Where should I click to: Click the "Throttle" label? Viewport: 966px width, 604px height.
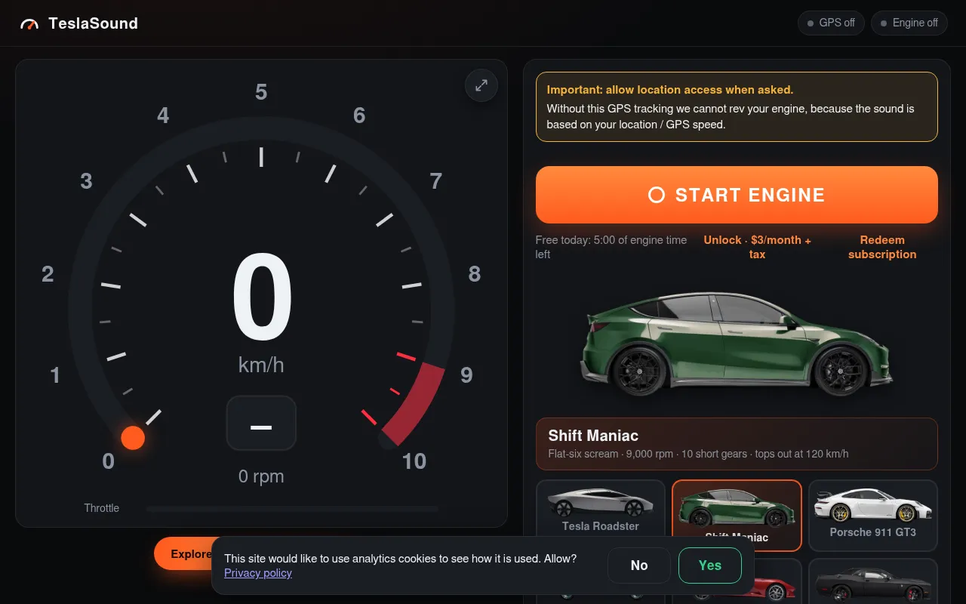[102, 508]
